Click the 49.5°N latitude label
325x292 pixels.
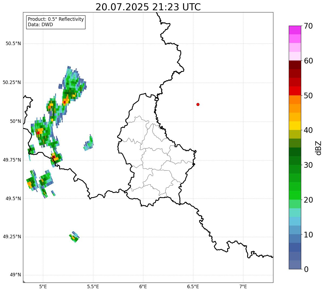click(13, 199)
